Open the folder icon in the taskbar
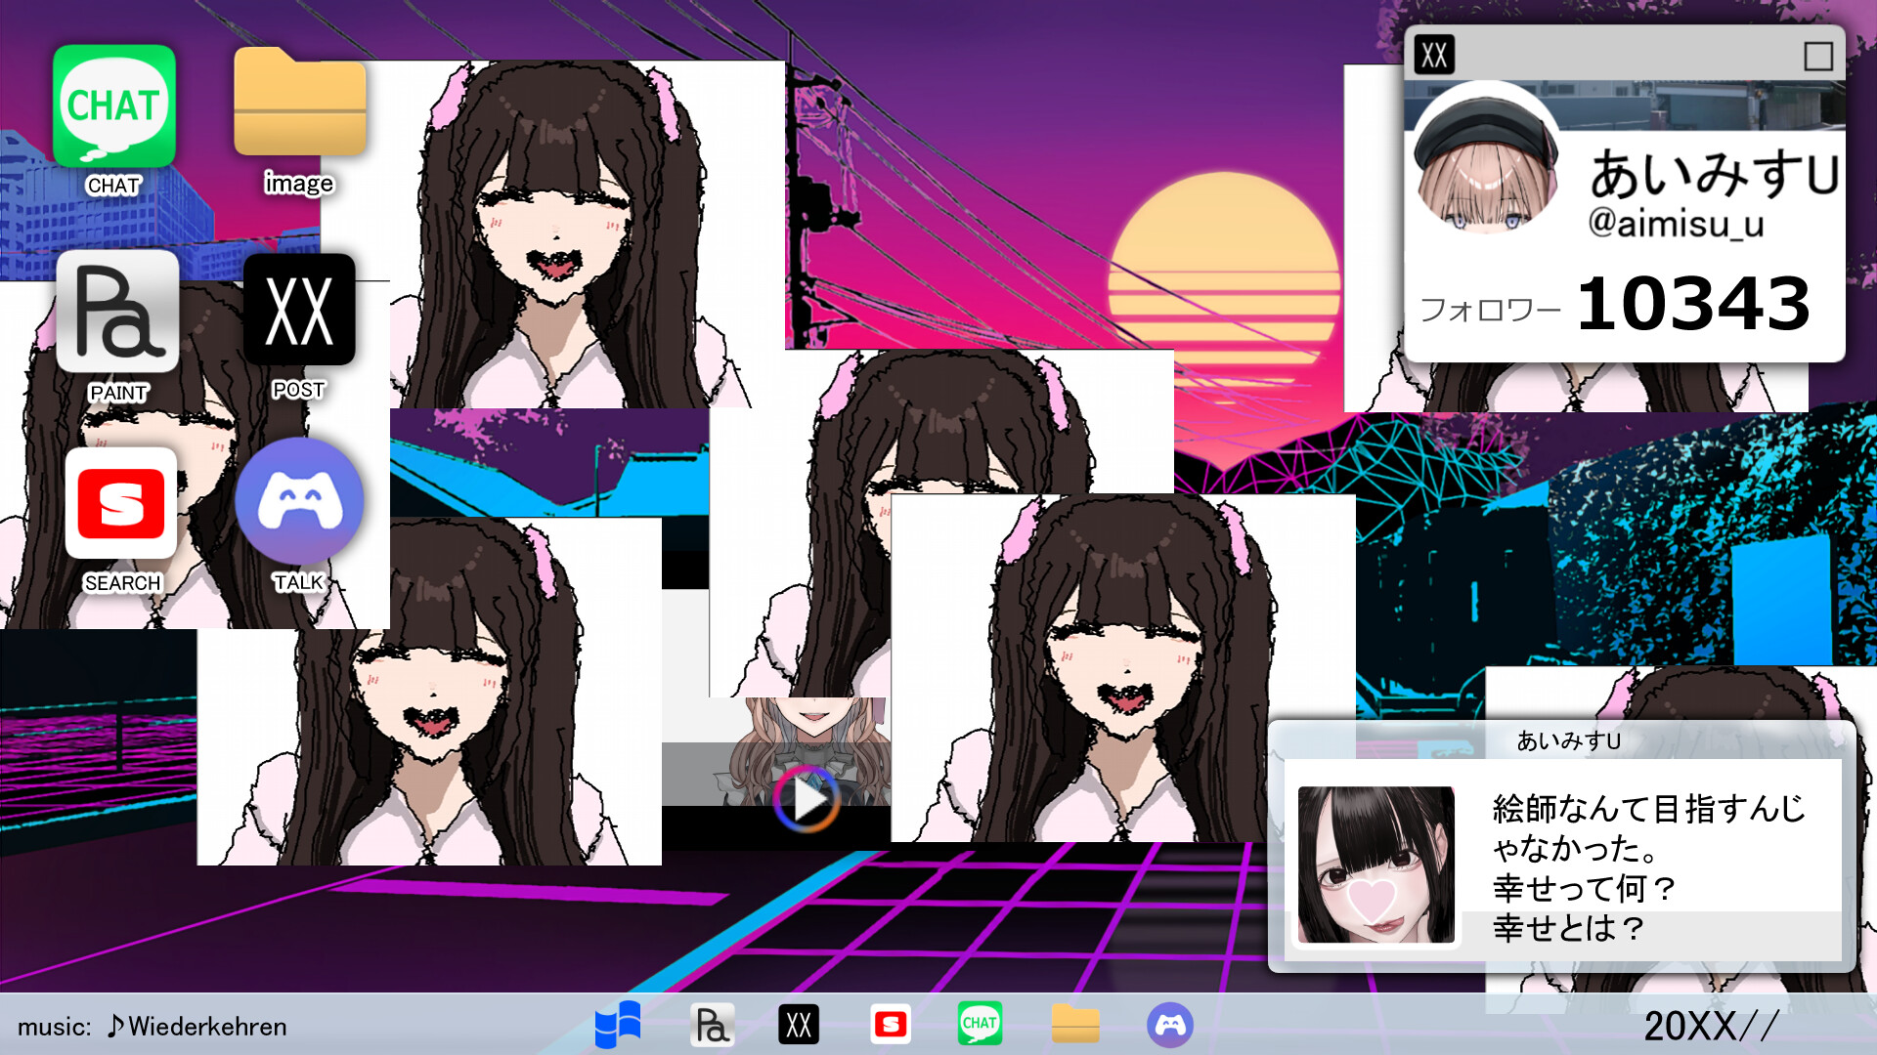Image resolution: width=1877 pixels, height=1055 pixels. [1075, 1025]
